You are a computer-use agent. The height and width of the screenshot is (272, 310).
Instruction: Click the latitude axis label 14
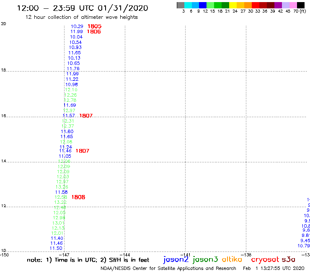tap(3, 161)
